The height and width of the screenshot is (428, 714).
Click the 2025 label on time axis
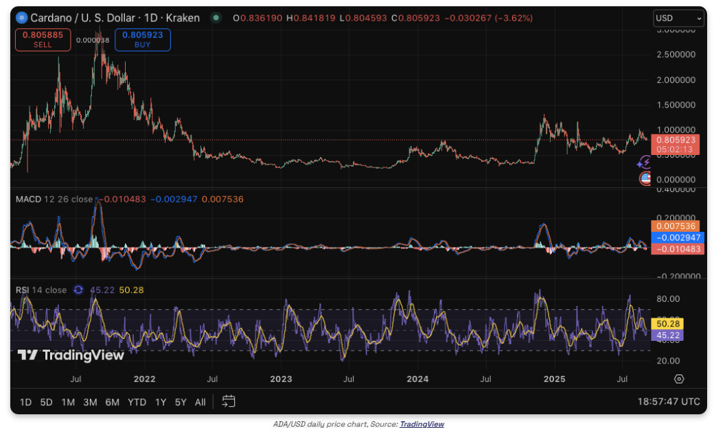(x=554, y=379)
